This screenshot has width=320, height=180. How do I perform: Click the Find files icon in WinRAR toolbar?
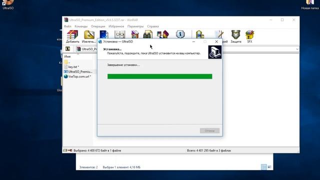click(x=148, y=34)
